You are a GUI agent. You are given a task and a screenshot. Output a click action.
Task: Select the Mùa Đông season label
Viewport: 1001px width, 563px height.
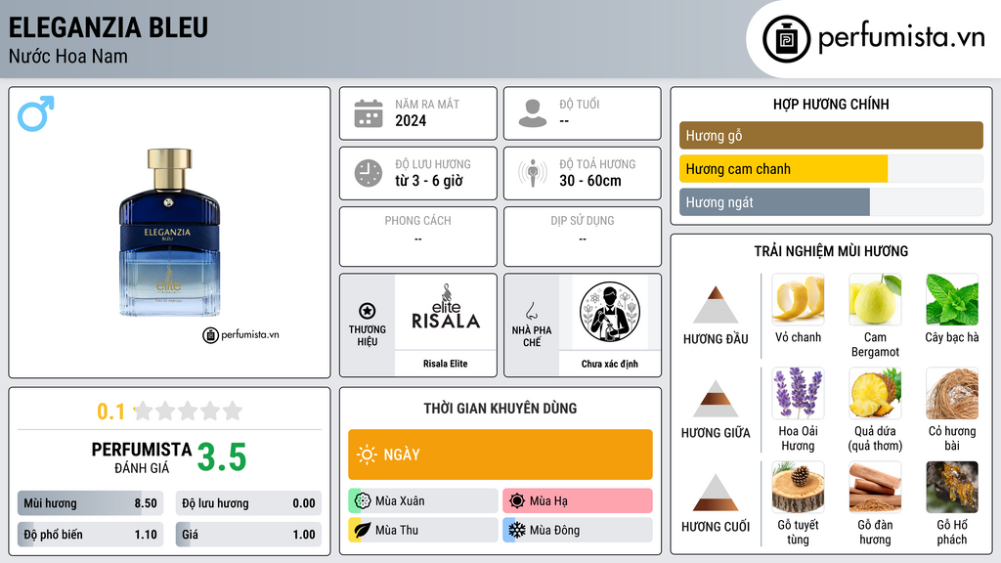pyautogui.click(x=555, y=530)
